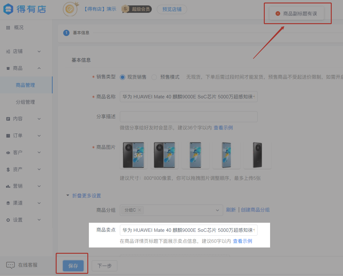Click the 客户 sidebar icon
Viewport: 343px width, 276px height.
coord(8,153)
